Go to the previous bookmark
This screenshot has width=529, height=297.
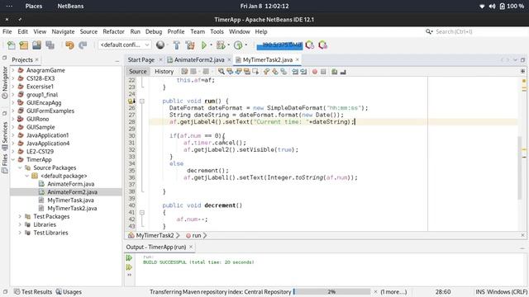(266, 72)
